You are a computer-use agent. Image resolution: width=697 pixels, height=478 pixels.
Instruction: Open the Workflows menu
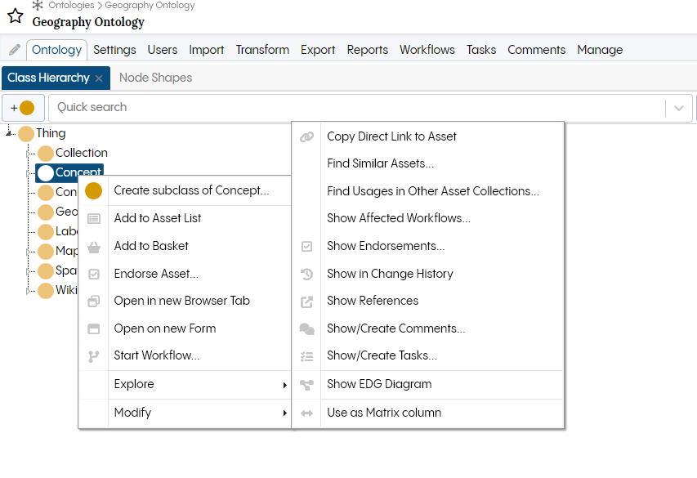427,50
